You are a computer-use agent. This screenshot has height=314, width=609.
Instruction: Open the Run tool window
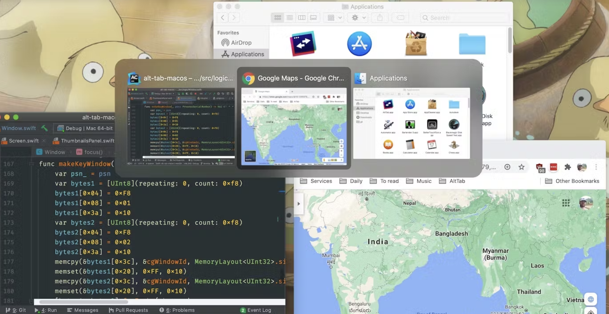coord(46,310)
